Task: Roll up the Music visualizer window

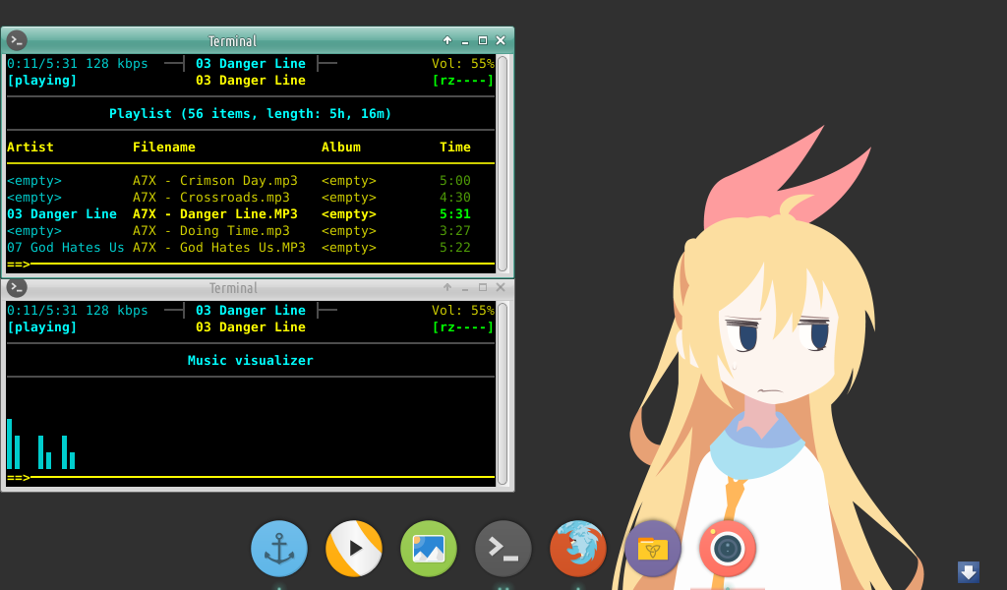Action: 445,287
